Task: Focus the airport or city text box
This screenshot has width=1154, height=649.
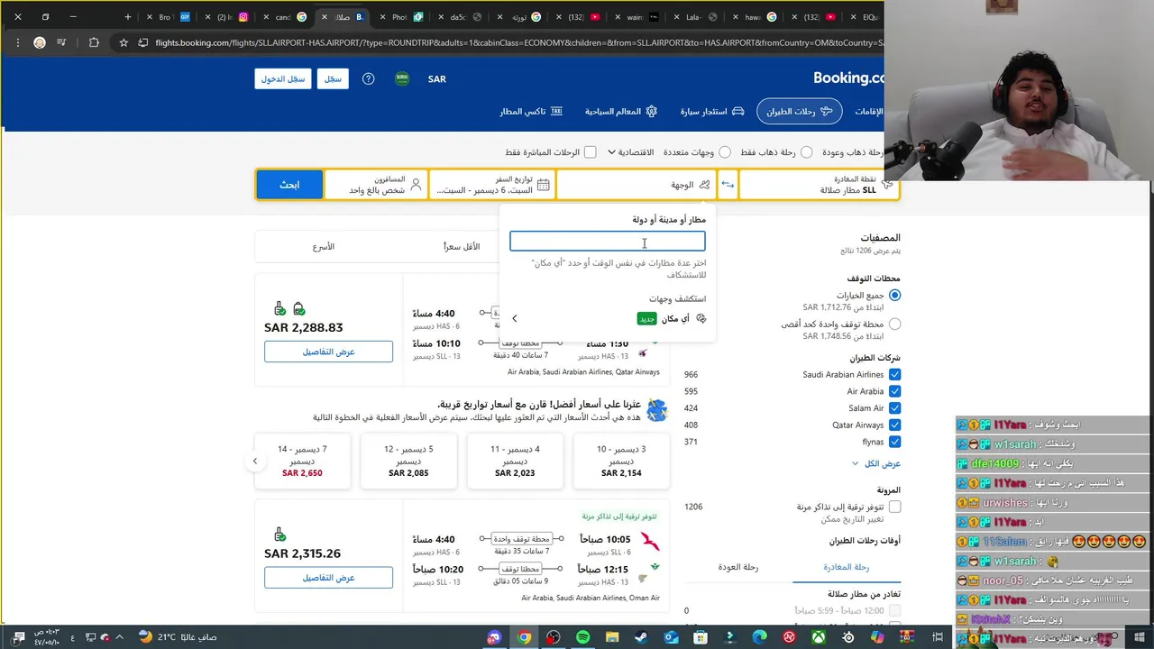Action: [608, 241]
